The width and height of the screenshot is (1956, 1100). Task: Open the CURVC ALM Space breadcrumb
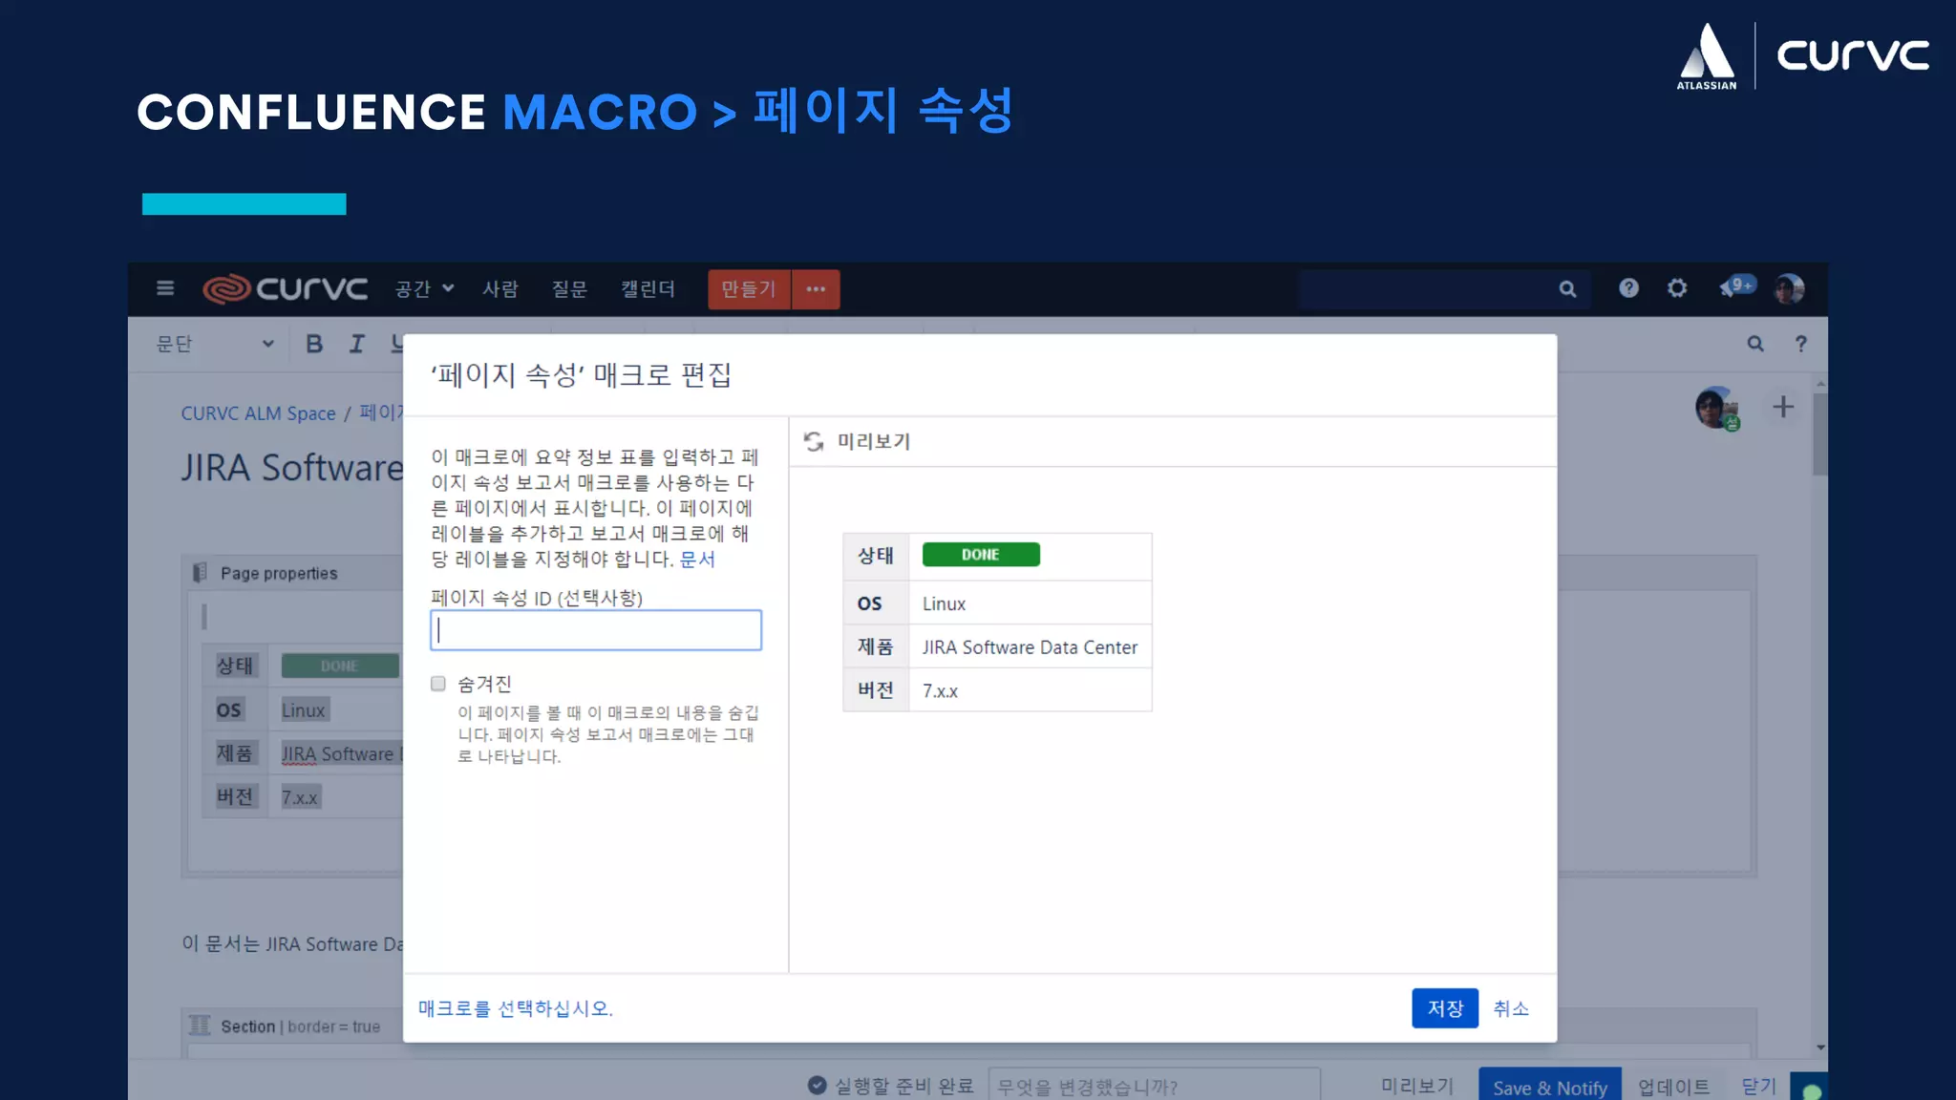click(259, 413)
